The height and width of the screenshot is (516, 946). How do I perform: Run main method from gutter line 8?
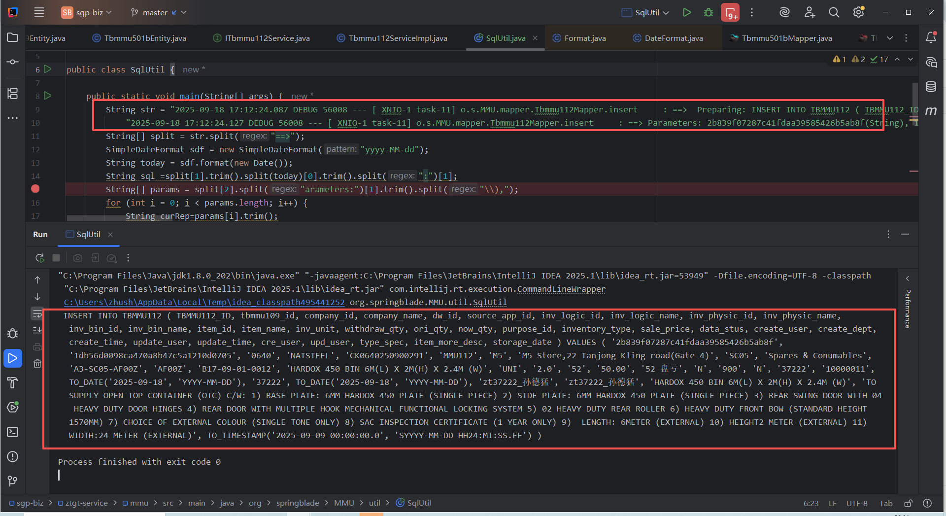tap(48, 96)
